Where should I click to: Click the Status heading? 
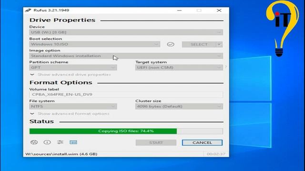coord(41,122)
